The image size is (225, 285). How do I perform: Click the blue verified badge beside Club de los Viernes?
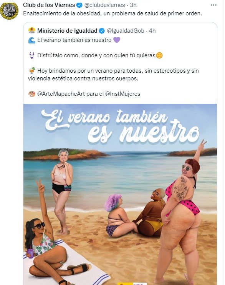(79, 5)
